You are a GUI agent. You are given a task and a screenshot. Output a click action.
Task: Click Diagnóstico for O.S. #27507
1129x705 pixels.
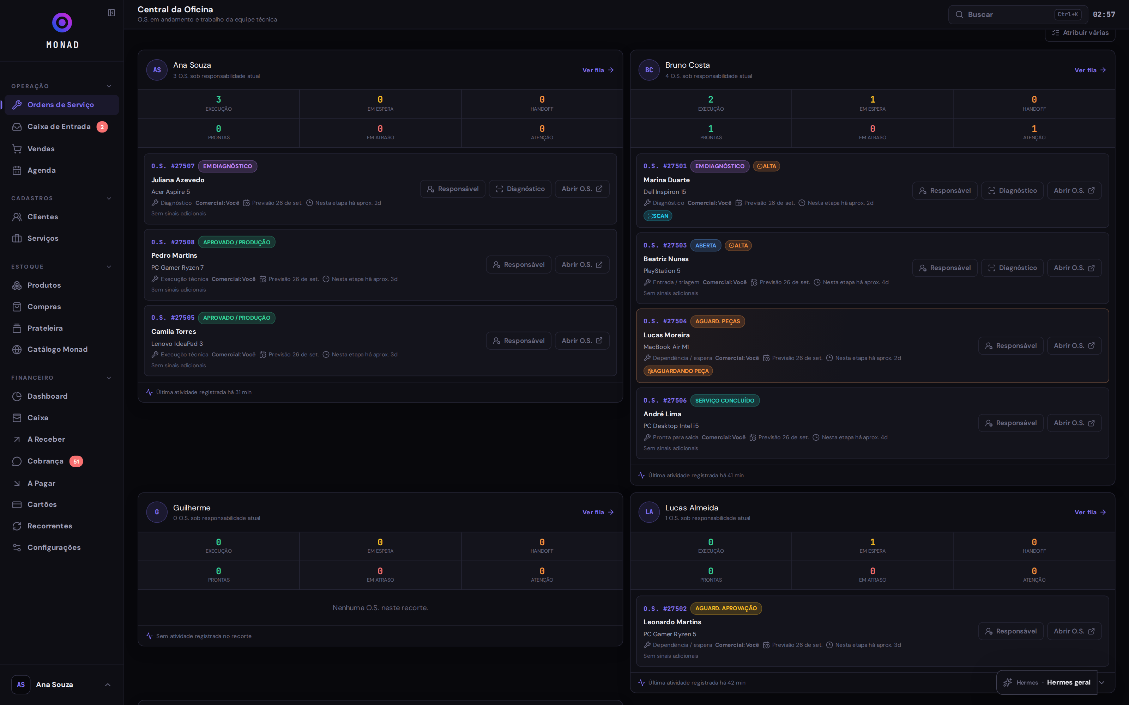pyautogui.click(x=520, y=189)
